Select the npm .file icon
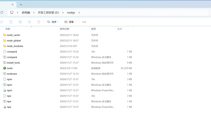211x115 pixels. click(5, 79)
